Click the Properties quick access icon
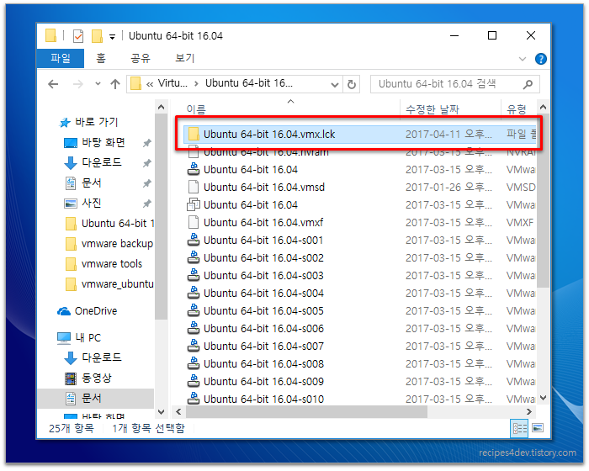589x471 pixels. click(x=78, y=36)
